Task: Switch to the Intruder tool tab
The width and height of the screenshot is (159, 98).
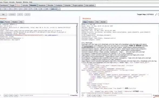Action: (x=25, y=5)
